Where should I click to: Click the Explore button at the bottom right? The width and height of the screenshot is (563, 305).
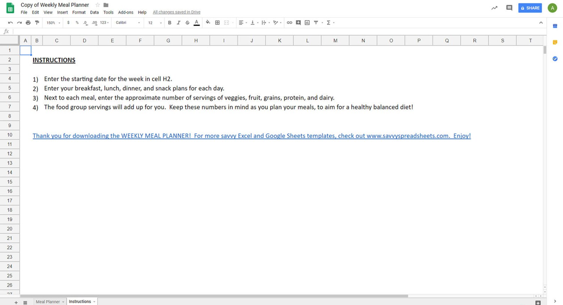pyautogui.click(x=538, y=303)
